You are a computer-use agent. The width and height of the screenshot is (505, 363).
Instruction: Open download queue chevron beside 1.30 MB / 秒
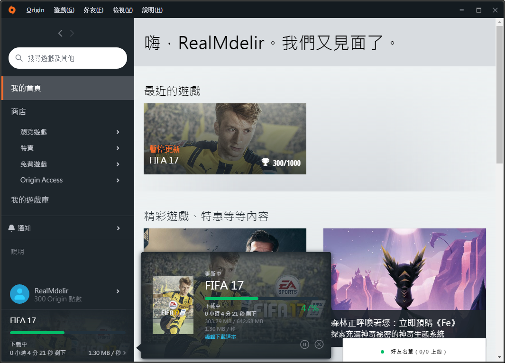pyautogui.click(x=125, y=353)
